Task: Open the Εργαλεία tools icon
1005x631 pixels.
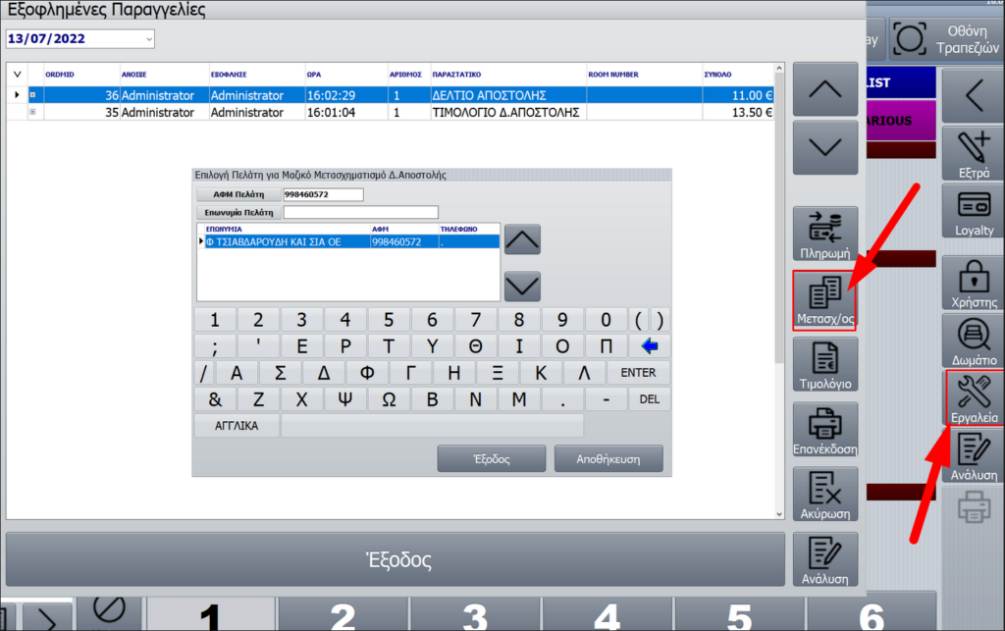Action: point(974,397)
